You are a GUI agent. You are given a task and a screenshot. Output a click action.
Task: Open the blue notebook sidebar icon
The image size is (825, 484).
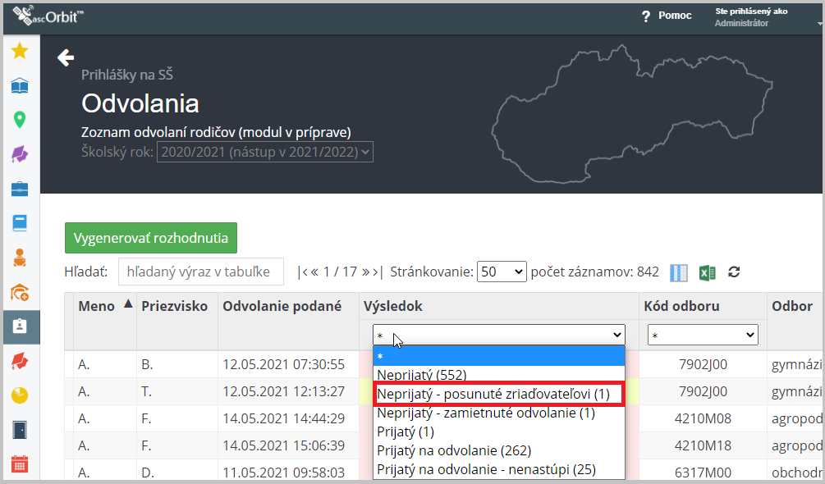[20, 223]
